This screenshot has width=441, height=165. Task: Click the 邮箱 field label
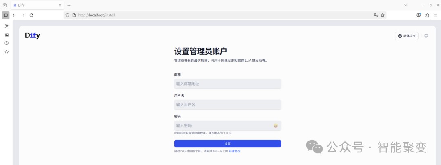pyautogui.click(x=178, y=75)
